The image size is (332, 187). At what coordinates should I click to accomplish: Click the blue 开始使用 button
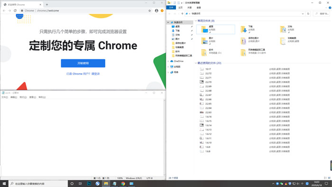83,63
